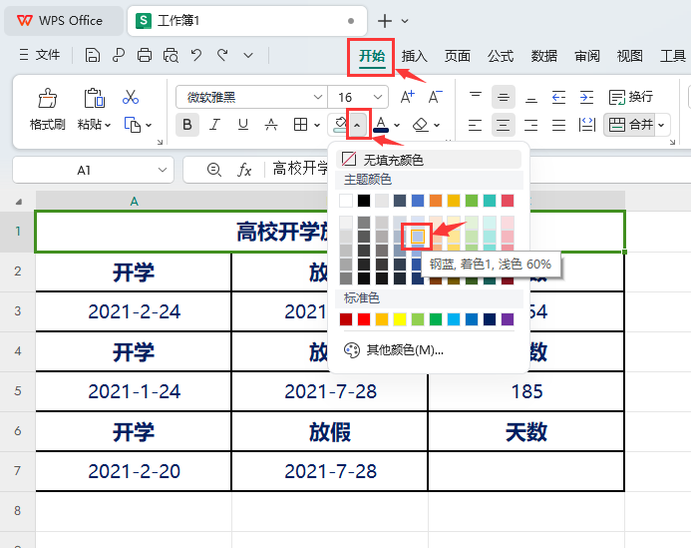
Task: Toggle center horizontal alignment
Action: pyautogui.click(x=503, y=125)
